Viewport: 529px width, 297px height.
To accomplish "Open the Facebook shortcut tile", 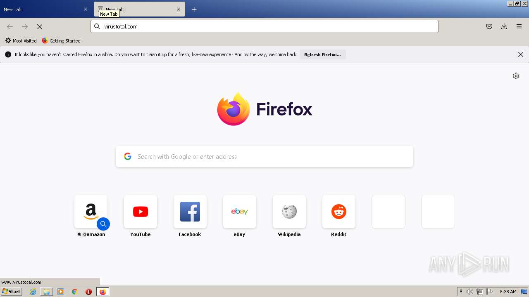I will [x=190, y=212].
